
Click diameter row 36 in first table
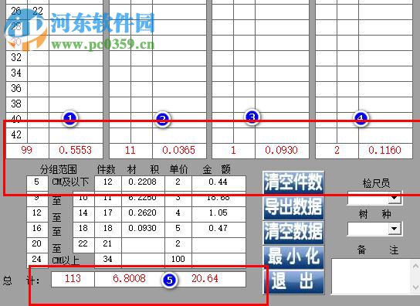tap(16, 89)
